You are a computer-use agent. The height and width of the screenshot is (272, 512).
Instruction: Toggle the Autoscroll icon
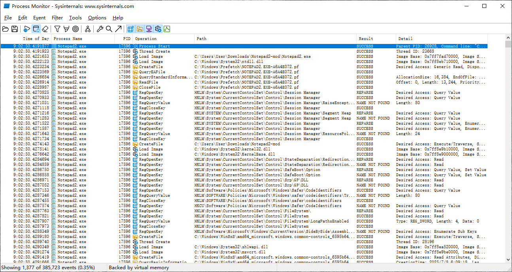pos(36,29)
